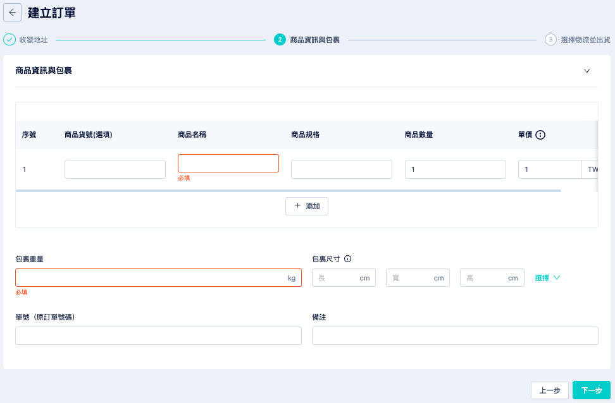Click the 收發地址 completed step checkmark
Screen dimensions: 615x403
(9, 40)
